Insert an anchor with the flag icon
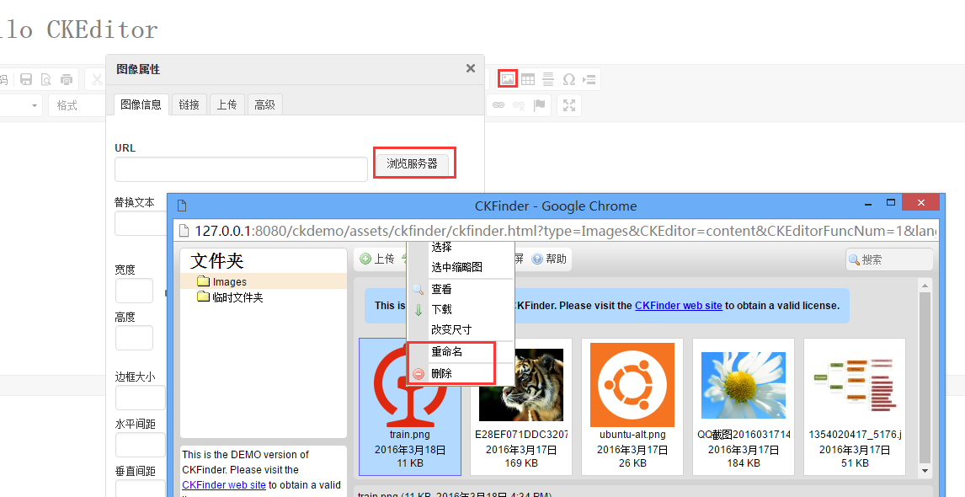The width and height of the screenshot is (965, 497). [x=539, y=105]
